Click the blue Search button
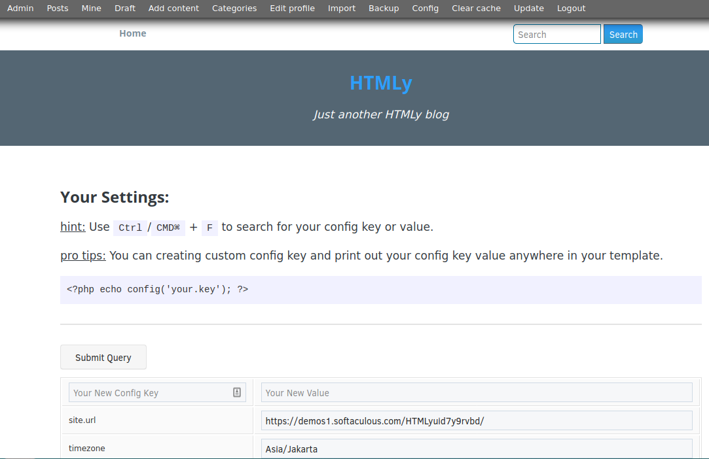This screenshot has width=709, height=459. click(x=623, y=35)
